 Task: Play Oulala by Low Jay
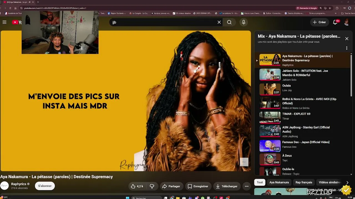pos(302,89)
